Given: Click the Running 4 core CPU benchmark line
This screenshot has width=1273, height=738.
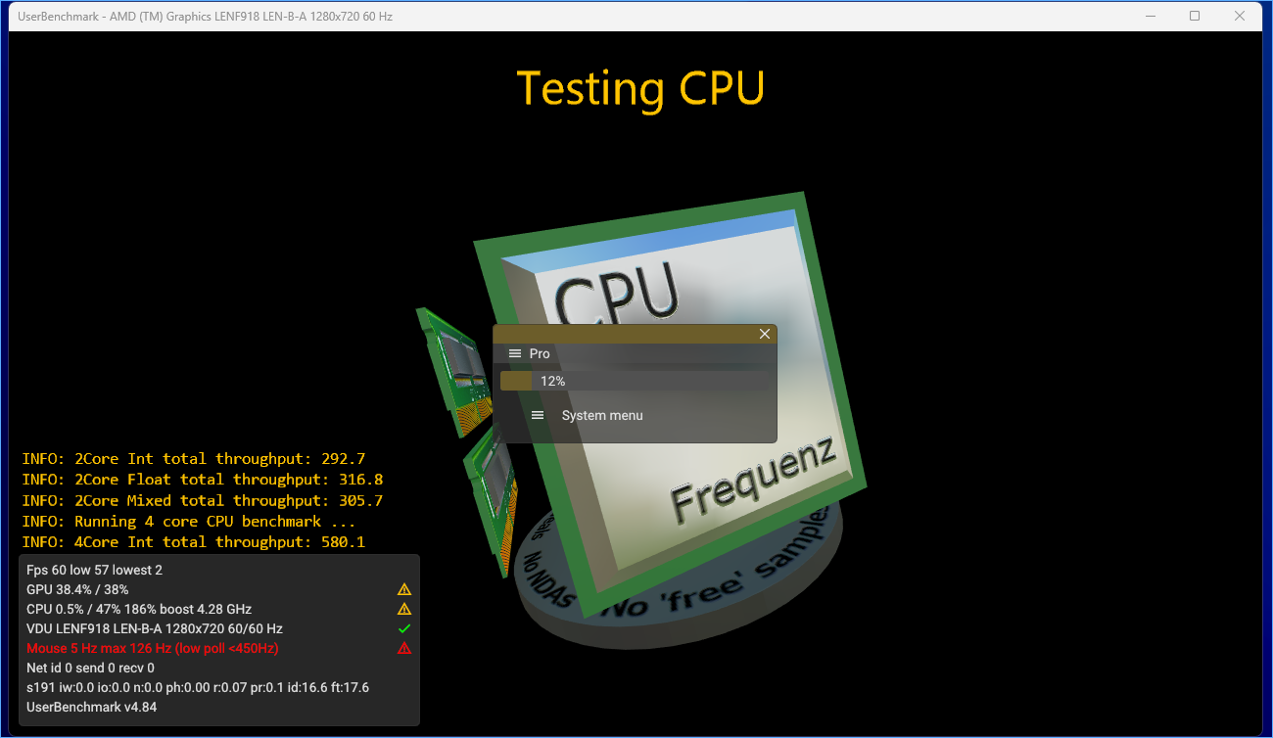Looking at the screenshot, I should [x=189, y=522].
